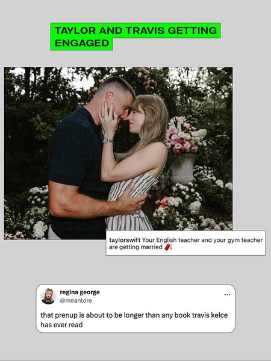Click the dynamite emoji in the caption

[x=169, y=247]
